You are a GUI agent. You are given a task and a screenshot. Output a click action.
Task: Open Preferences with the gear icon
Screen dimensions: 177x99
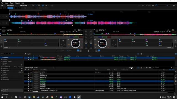pos(153,5)
